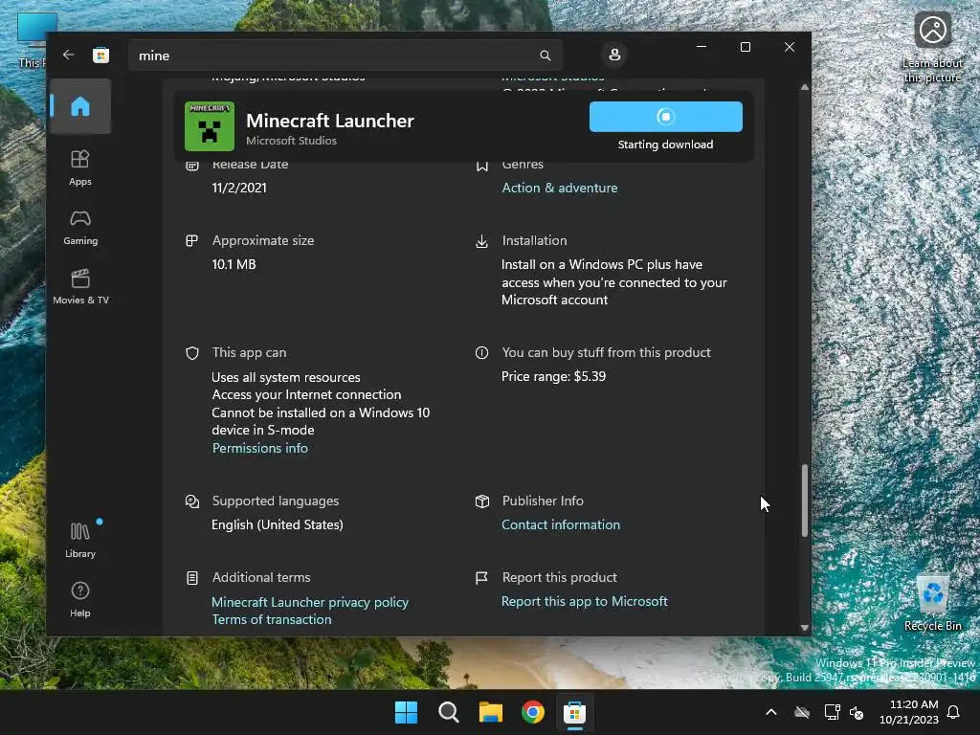Screen dimensions: 980x735
Task: Click the network display icon in system tray
Action: [x=832, y=712]
